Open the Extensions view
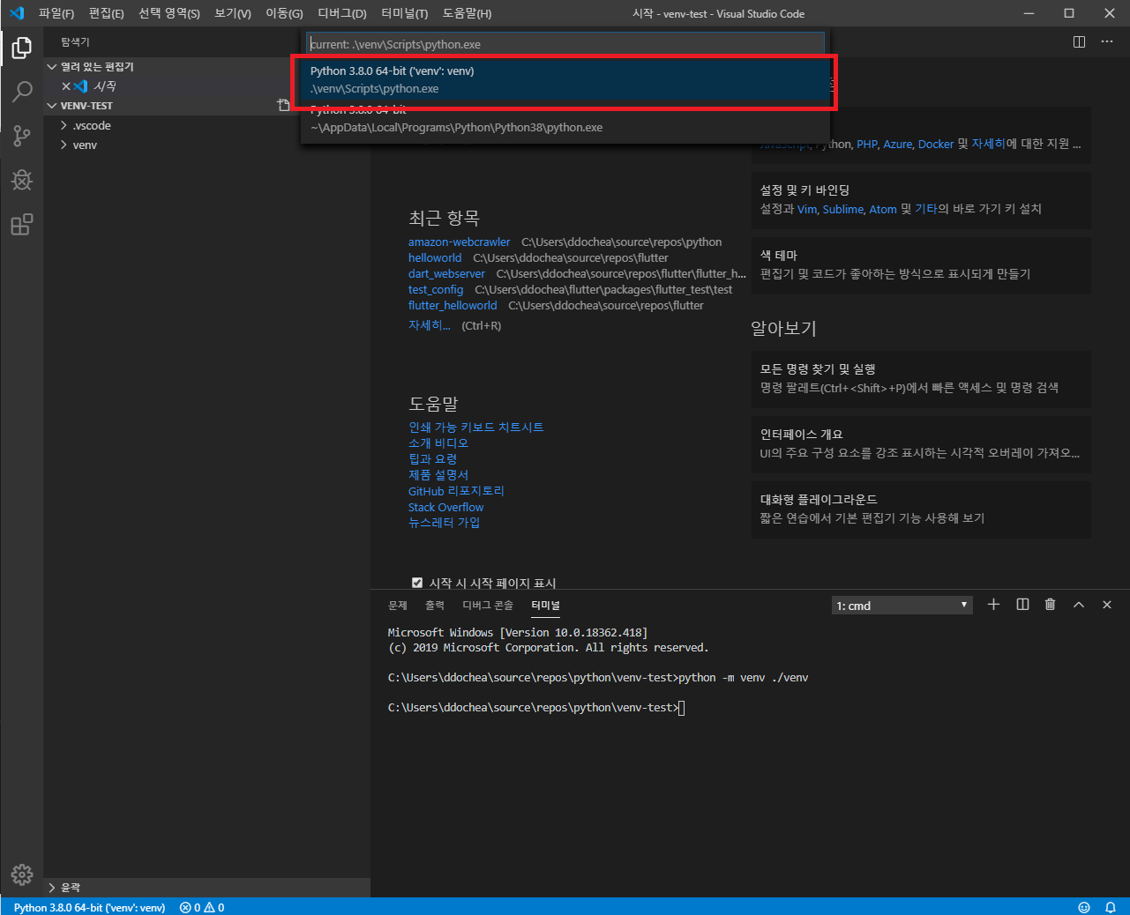The image size is (1130, 915). click(22, 225)
